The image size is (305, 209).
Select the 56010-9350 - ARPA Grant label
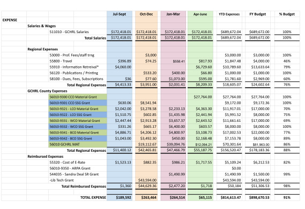coord(70,168)
